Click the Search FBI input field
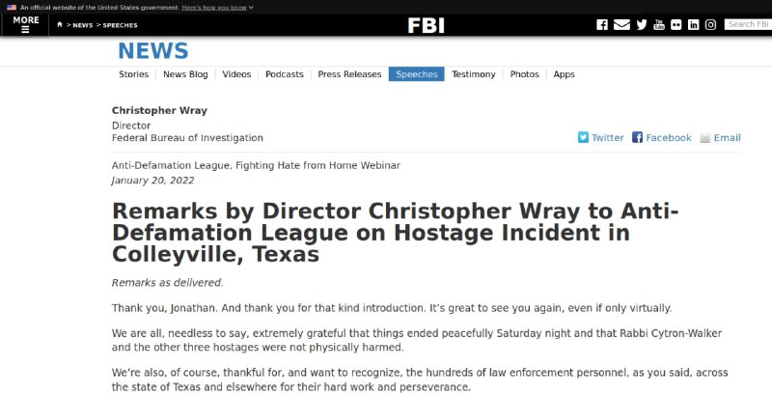Image resolution: width=772 pixels, height=396 pixels. point(748,24)
